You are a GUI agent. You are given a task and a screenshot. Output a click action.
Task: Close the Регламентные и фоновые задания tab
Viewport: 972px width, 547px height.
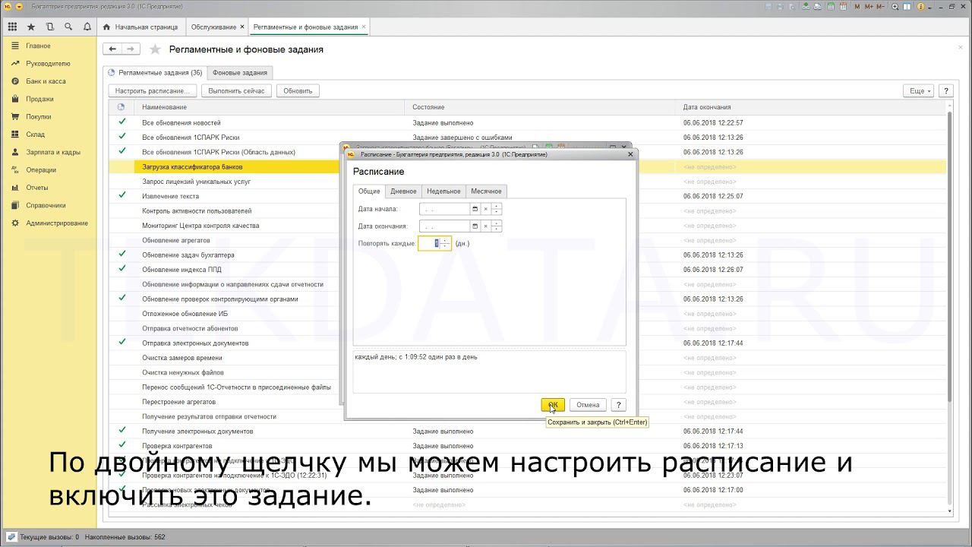pyautogui.click(x=364, y=27)
